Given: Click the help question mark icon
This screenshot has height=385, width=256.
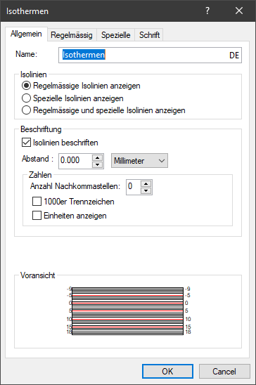Looking at the screenshot, I should pyautogui.click(x=207, y=11).
